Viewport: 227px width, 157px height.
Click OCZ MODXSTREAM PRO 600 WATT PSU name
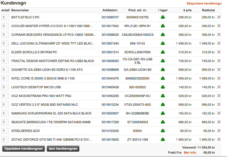click(41, 96)
